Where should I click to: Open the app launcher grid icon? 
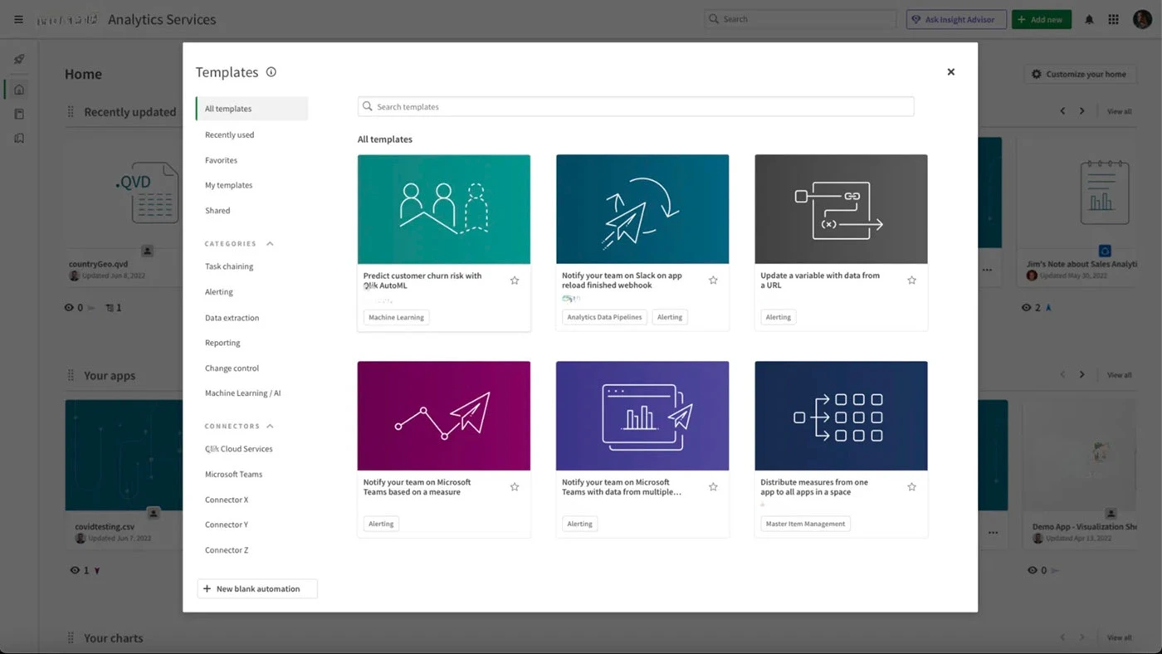tap(1114, 19)
